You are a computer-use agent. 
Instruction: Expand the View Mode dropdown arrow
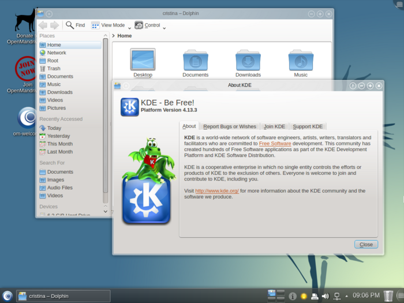tap(129, 28)
